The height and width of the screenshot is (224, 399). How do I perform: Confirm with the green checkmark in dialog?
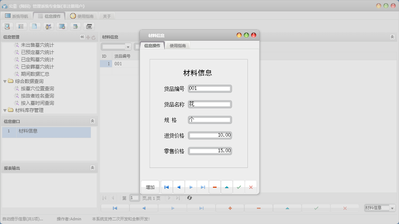[x=239, y=187]
